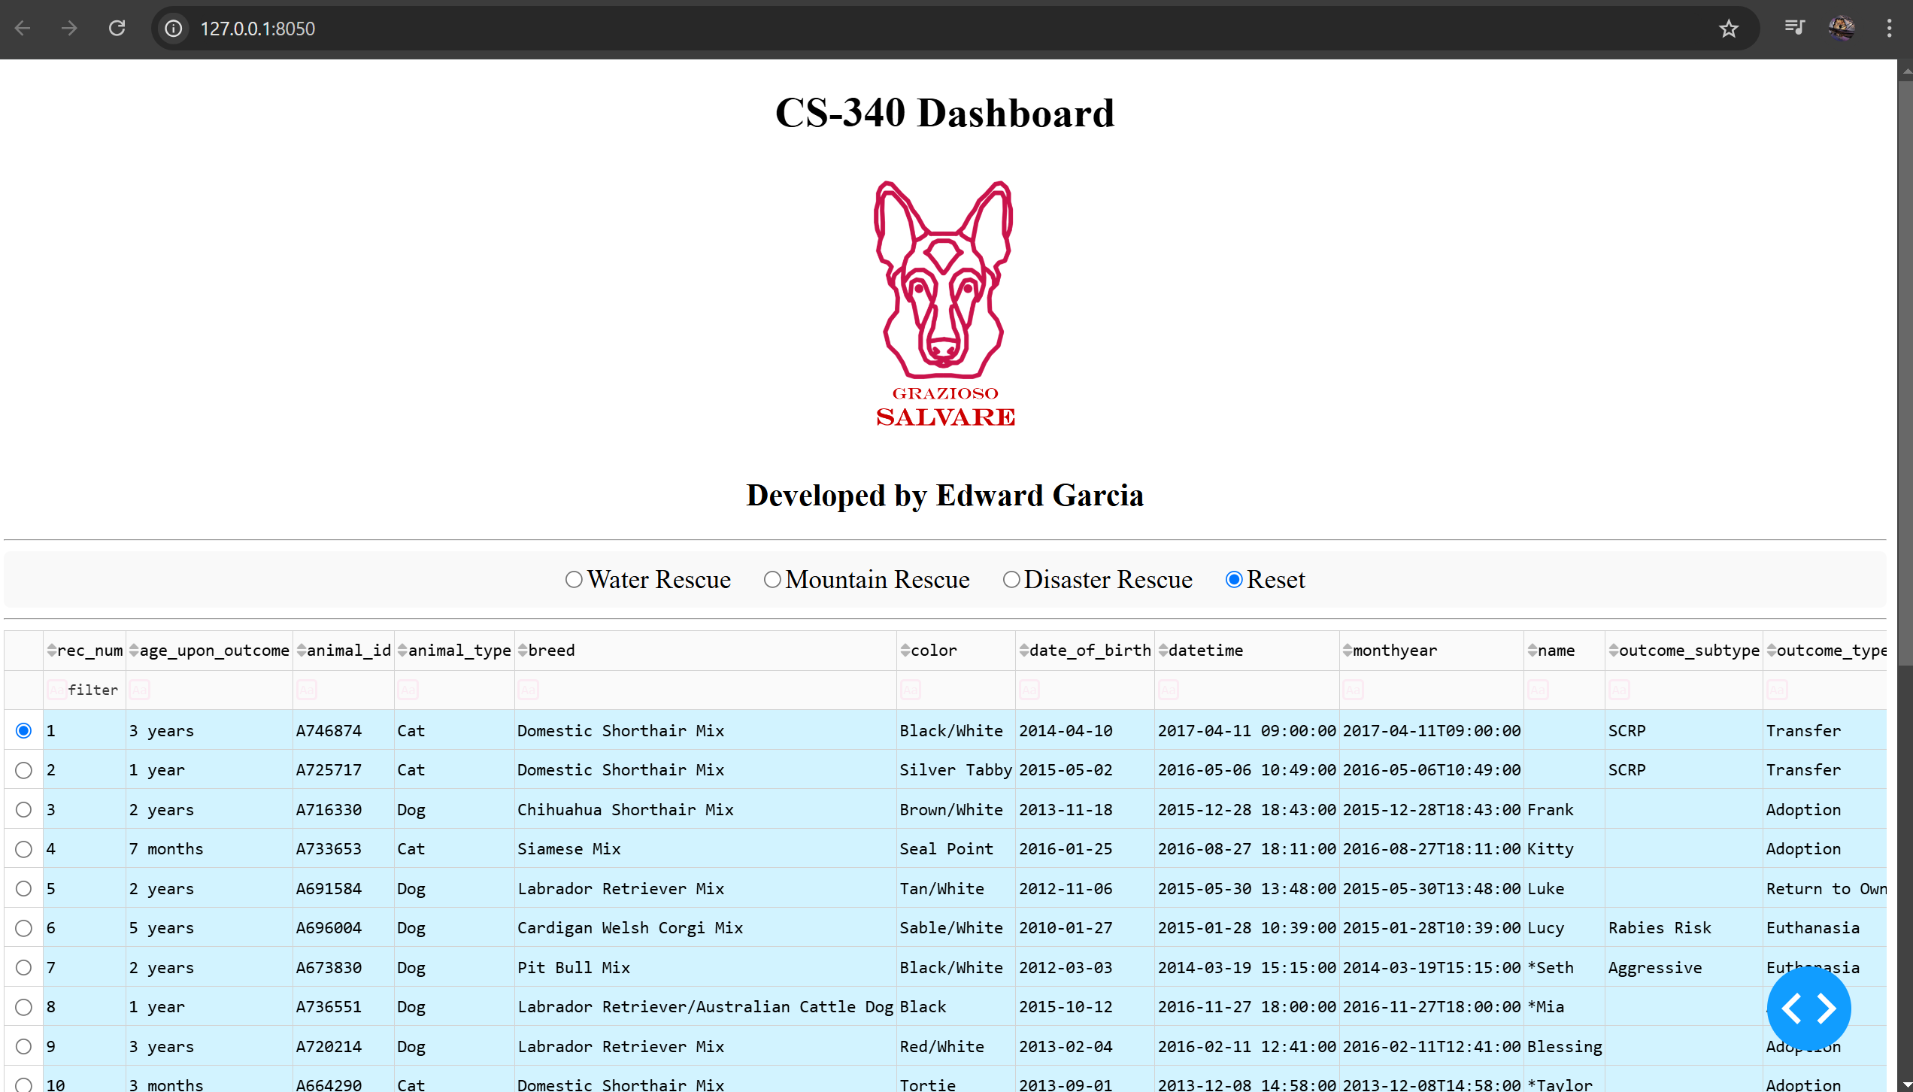Viewport: 1913px width, 1092px height.
Task: Sort by breed column
Action: [523, 651]
